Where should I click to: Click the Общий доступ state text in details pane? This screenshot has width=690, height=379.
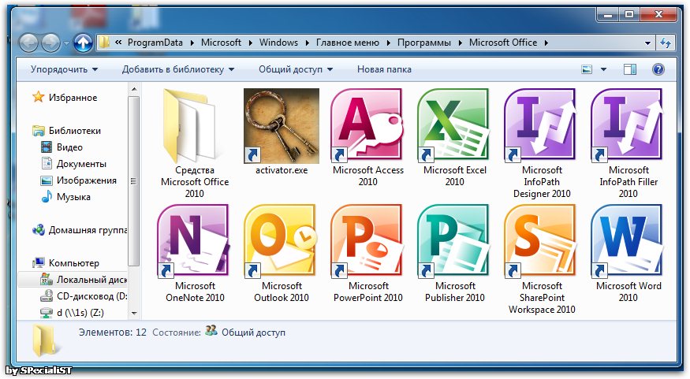[x=253, y=333]
